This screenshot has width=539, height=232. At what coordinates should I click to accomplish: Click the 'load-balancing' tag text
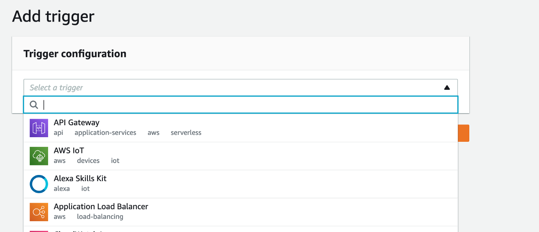100,217
